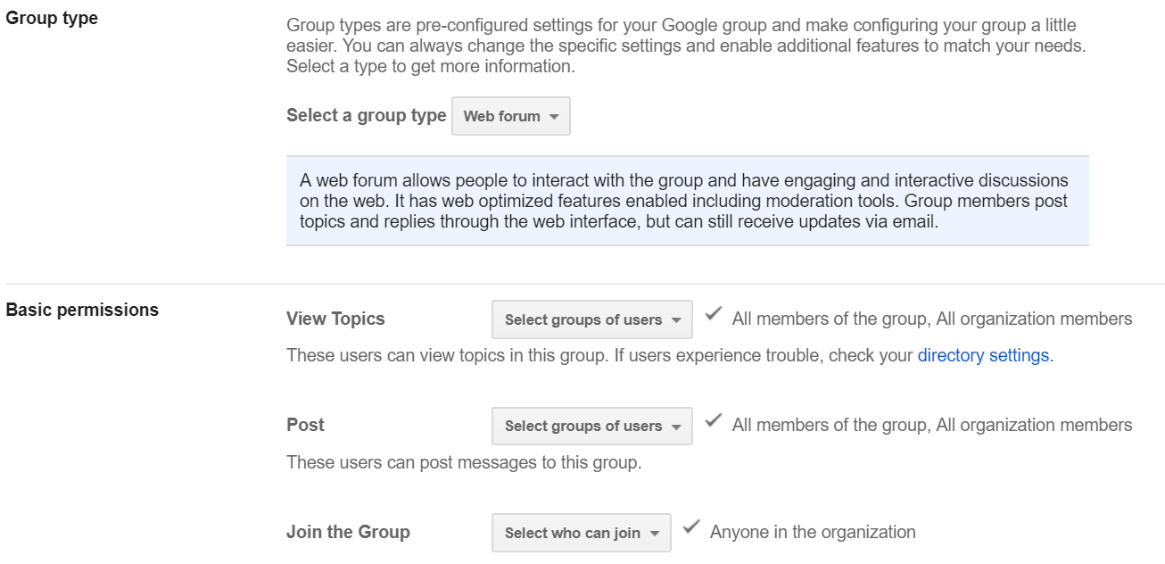Screen dimensions: 1165x564
Task: Click the arrow icon on Web forum selector
Action: [x=554, y=117]
